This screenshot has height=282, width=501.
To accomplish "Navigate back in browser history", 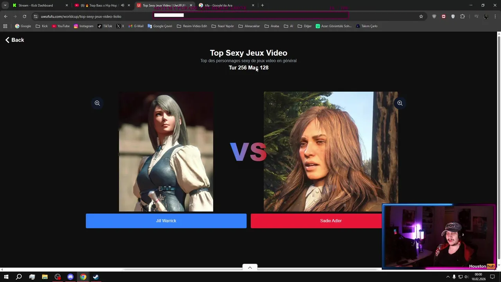I will click(5, 16).
